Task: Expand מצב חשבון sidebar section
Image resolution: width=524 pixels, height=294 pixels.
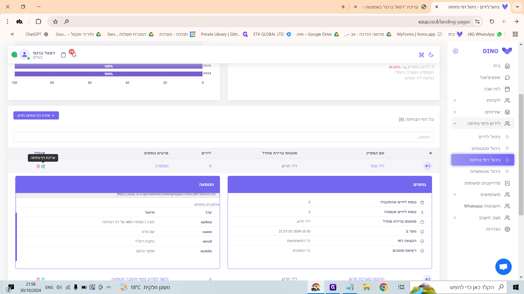Action: point(483,218)
